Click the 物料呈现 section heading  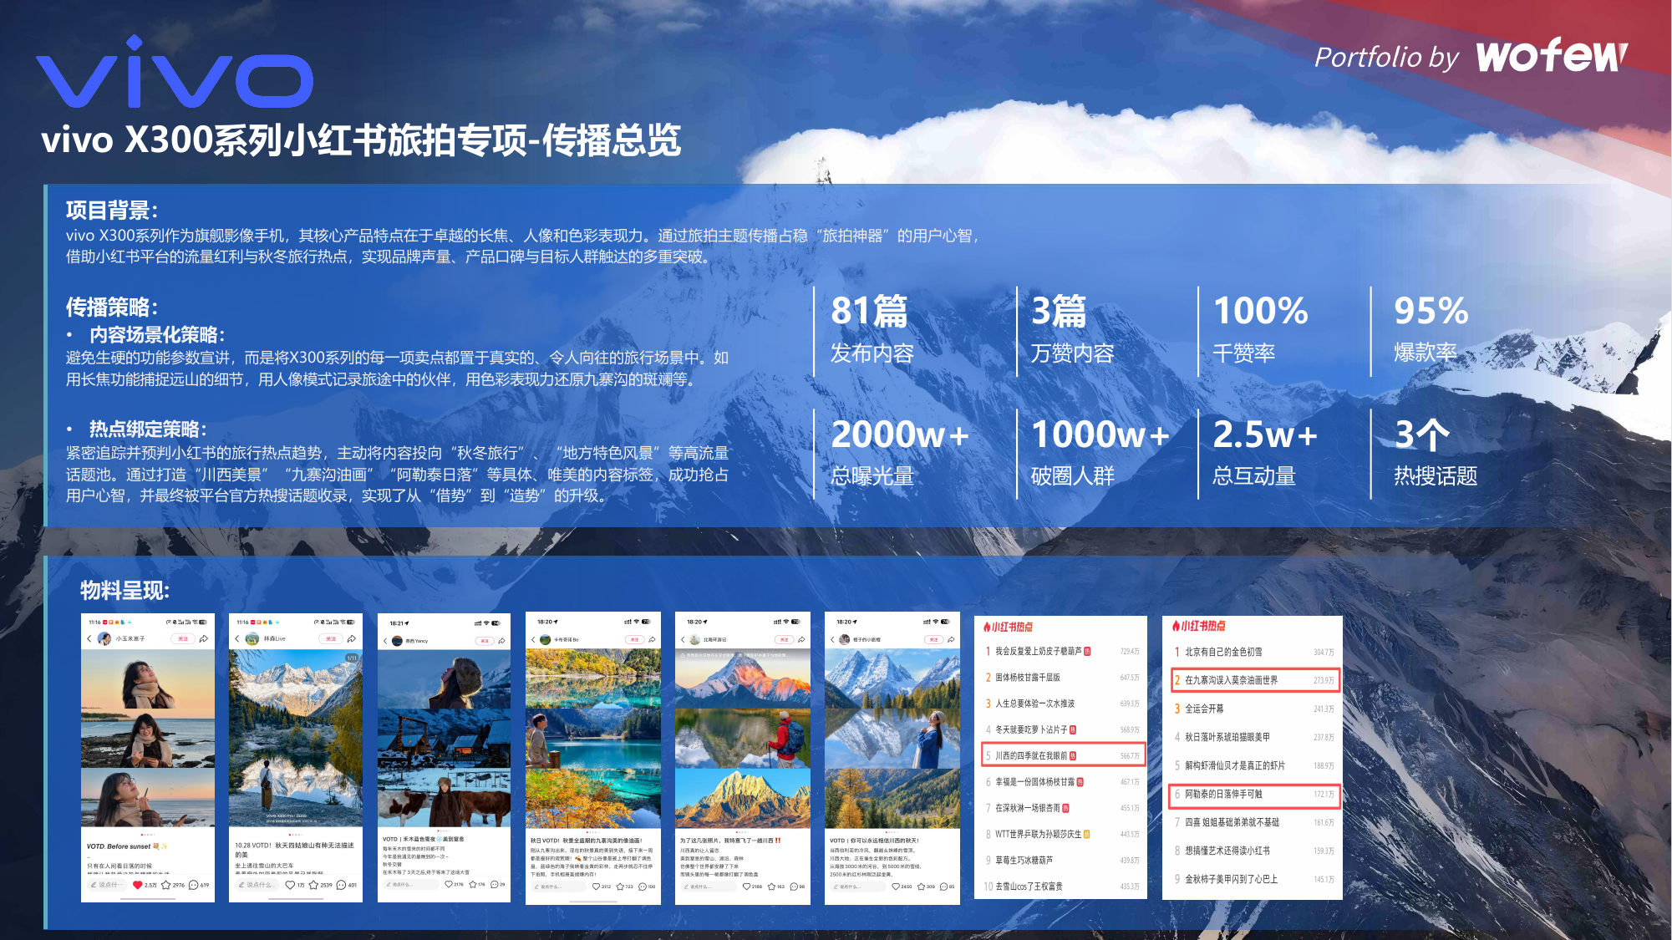tap(125, 590)
